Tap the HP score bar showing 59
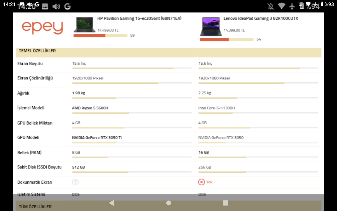The image size is (337, 211). [100, 35]
